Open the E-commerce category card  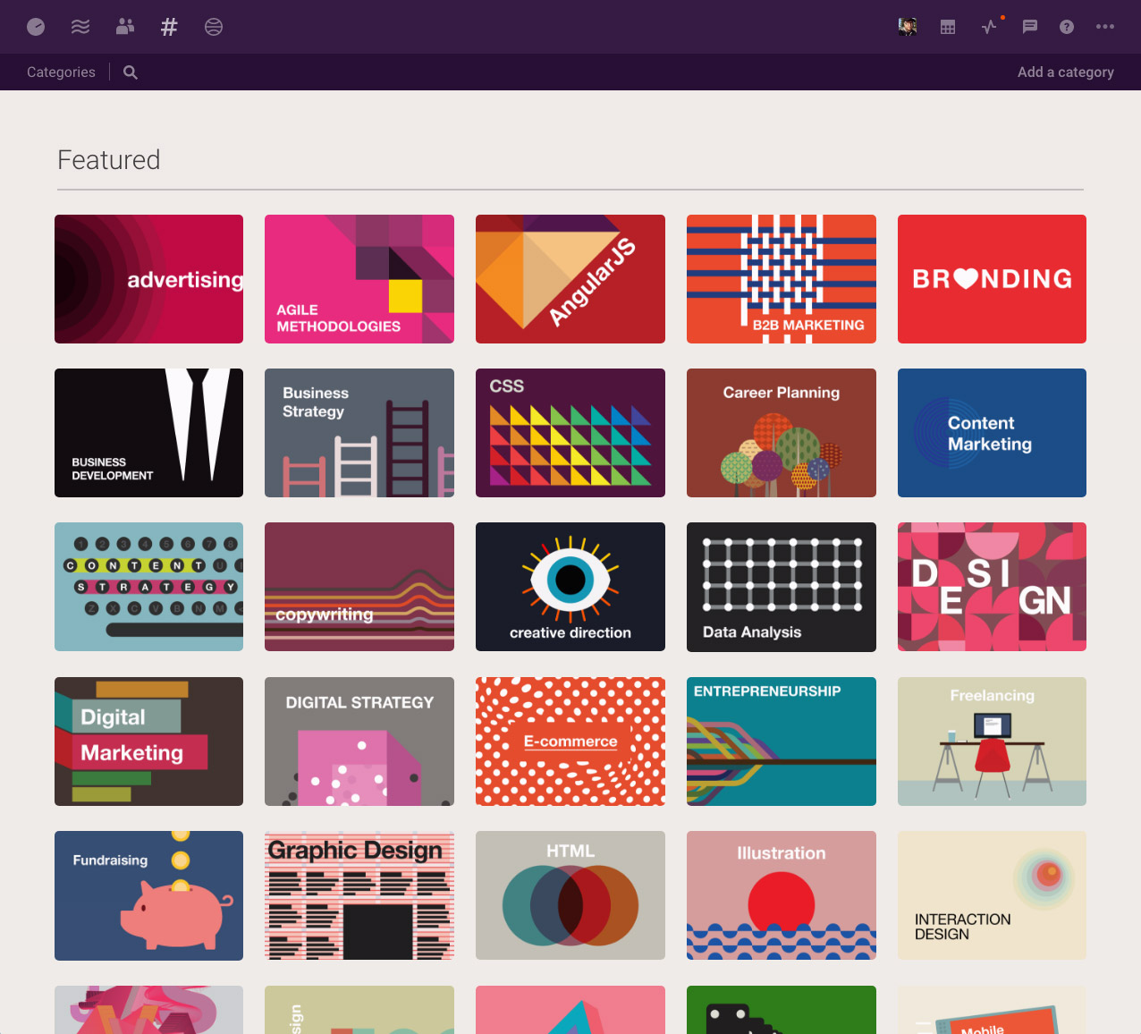click(x=570, y=742)
